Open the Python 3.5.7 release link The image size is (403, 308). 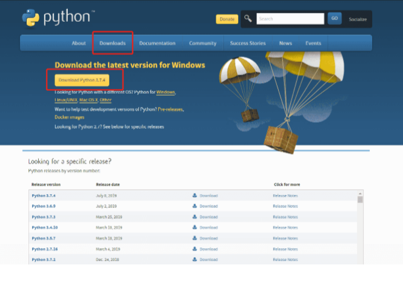click(44, 238)
